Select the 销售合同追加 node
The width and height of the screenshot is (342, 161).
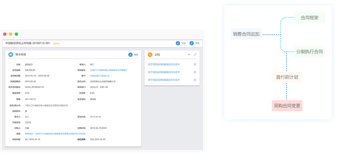(x=246, y=34)
